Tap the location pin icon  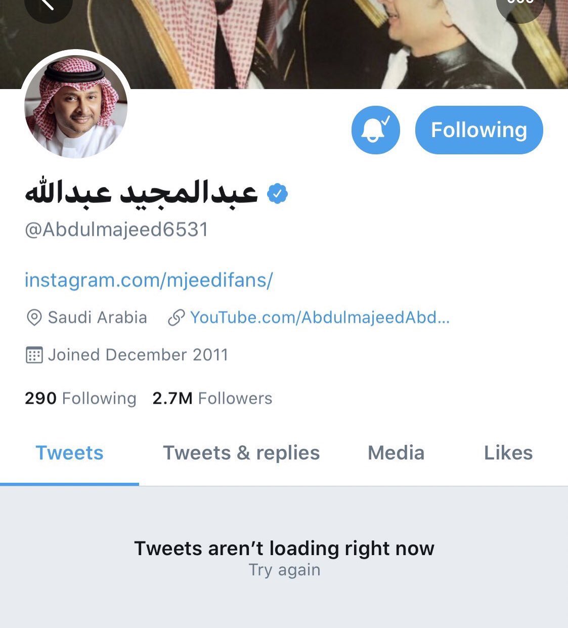click(34, 318)
